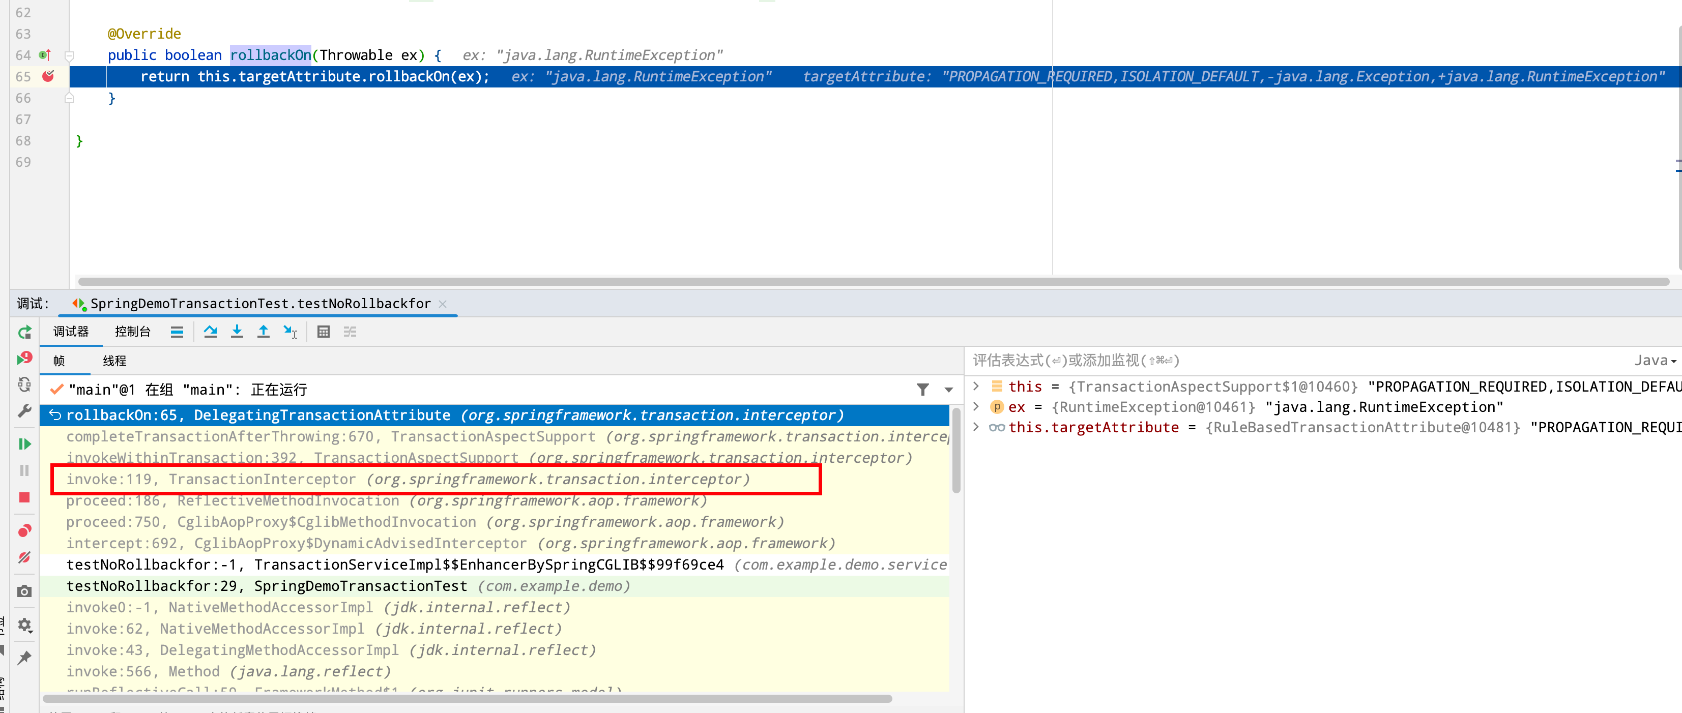The image size is (1682, 713).
Task: Close the SpringDemoTransactionTest debug tab
Action: point(443,304)
